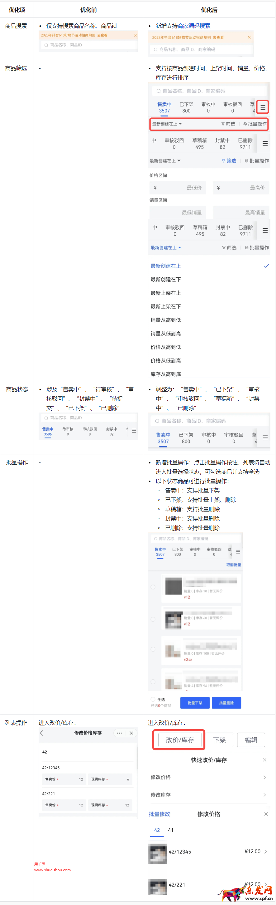Go back from the 修改价格库存 page

[x=42, y=733]
